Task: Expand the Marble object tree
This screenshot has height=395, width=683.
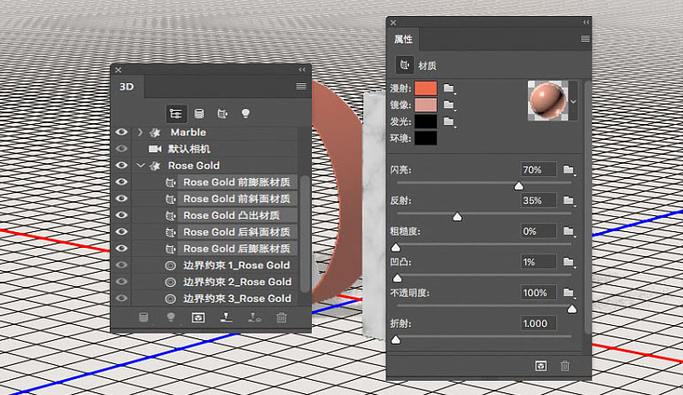Action: point(140,132)
